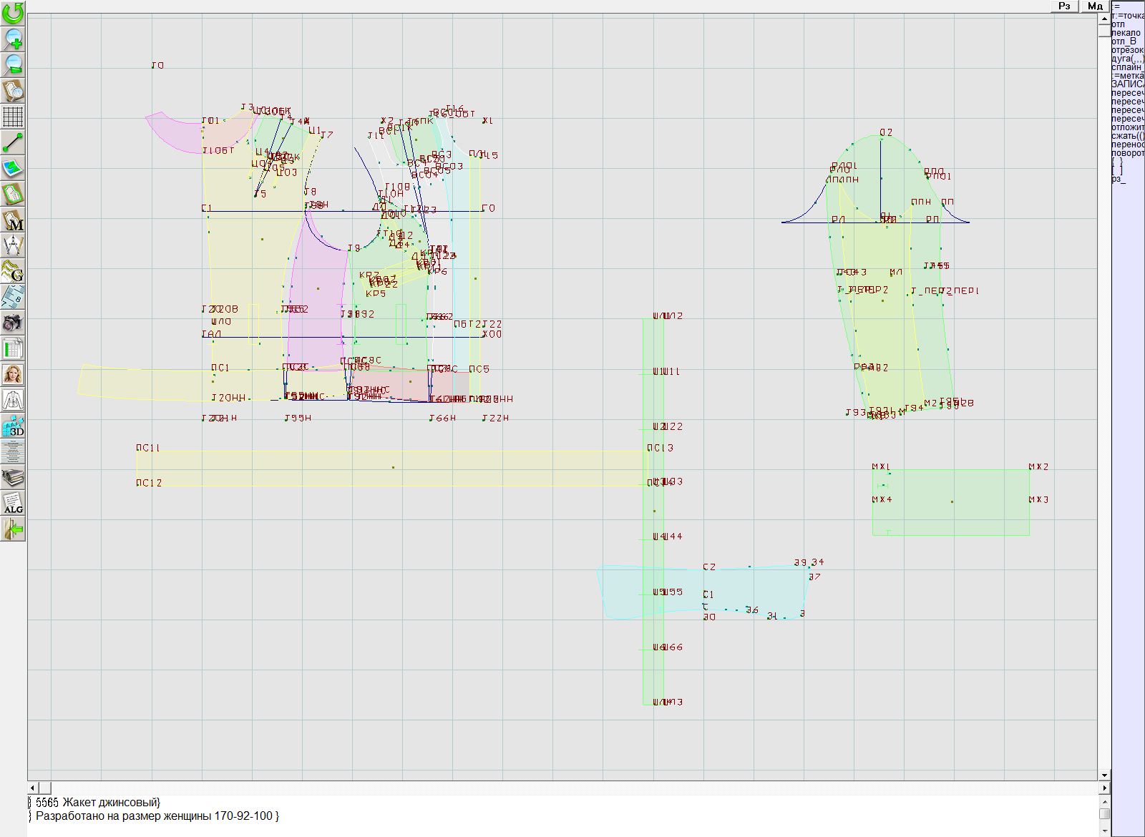Click the exit door icon
This screenshot has height=837, width=1145.
click(13, 529)
